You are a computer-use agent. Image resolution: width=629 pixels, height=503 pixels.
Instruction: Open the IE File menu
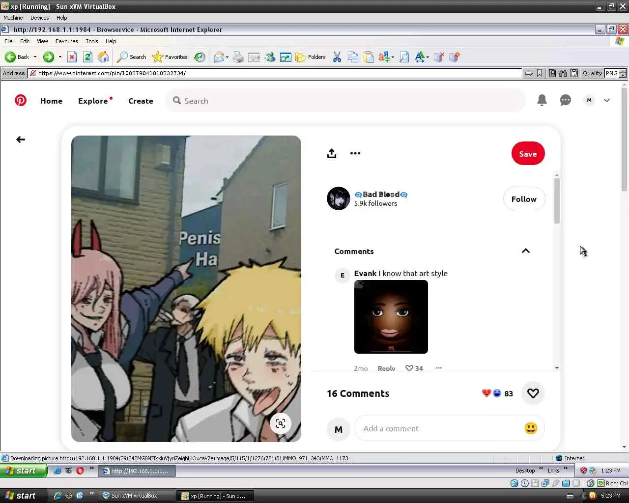[x=8, y=41]
